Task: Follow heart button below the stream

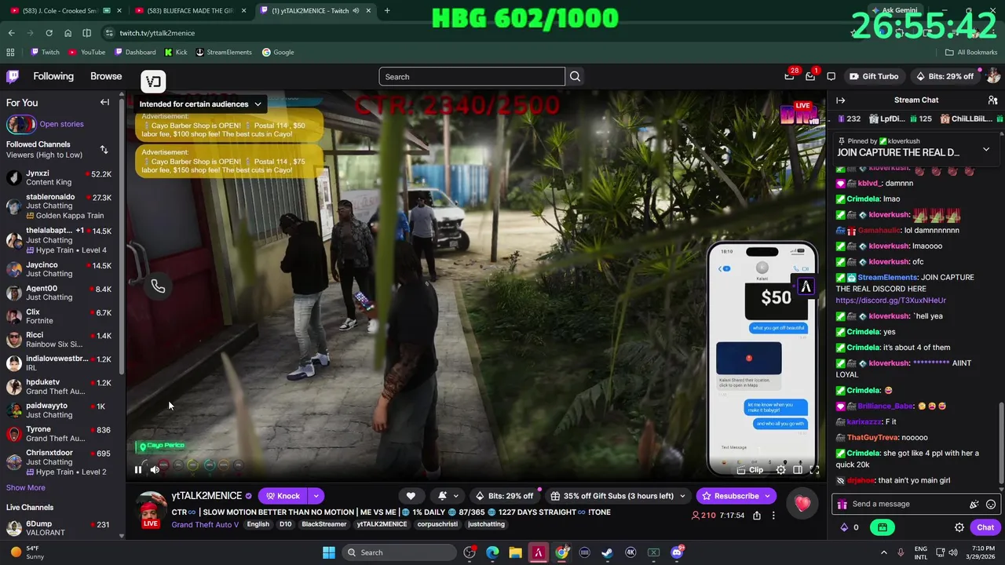Action: 411,496
